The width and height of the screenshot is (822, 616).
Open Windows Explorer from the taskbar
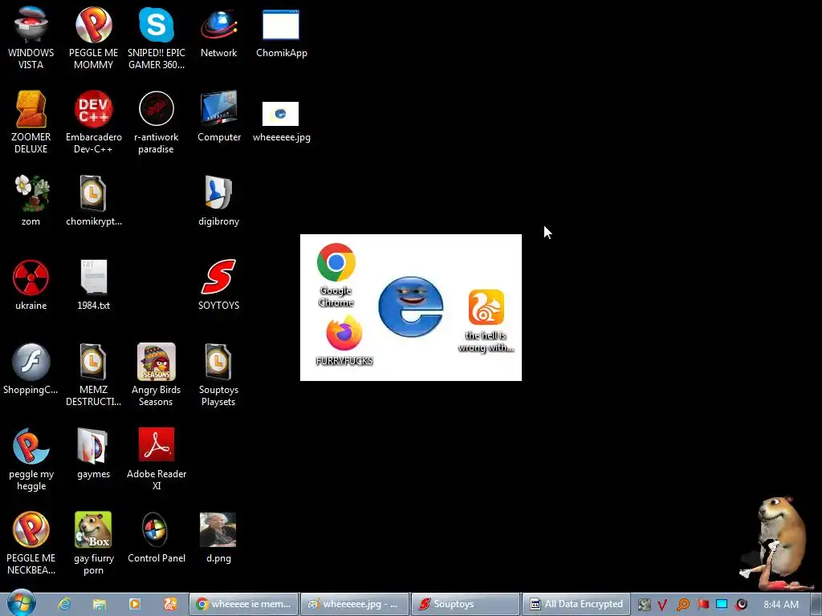pos(100,604)
